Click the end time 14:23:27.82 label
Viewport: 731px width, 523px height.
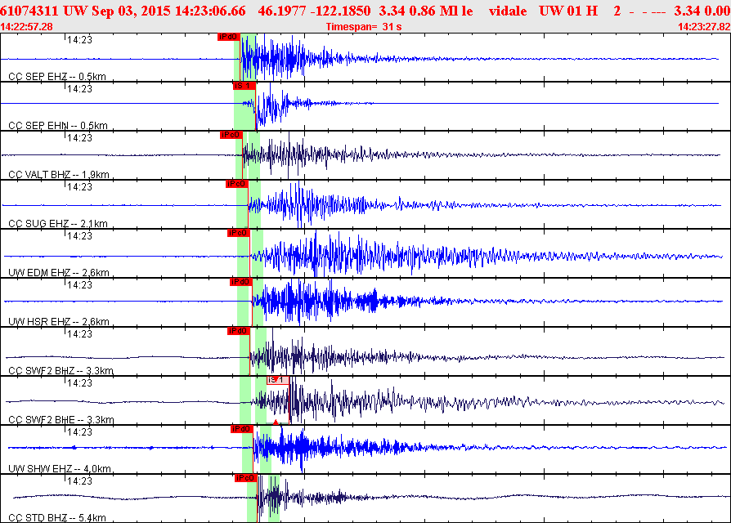704,27
